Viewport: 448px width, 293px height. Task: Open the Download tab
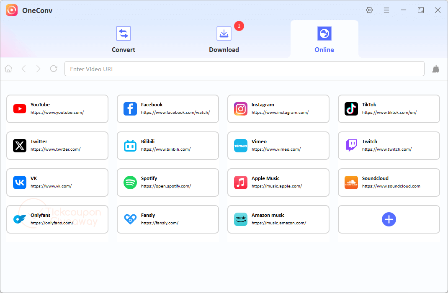[x=224, y=39]
